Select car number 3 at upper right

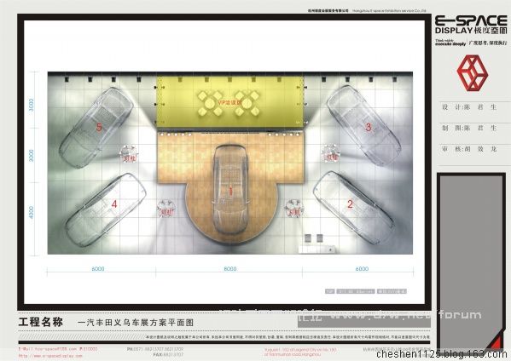tap(363, 125)
